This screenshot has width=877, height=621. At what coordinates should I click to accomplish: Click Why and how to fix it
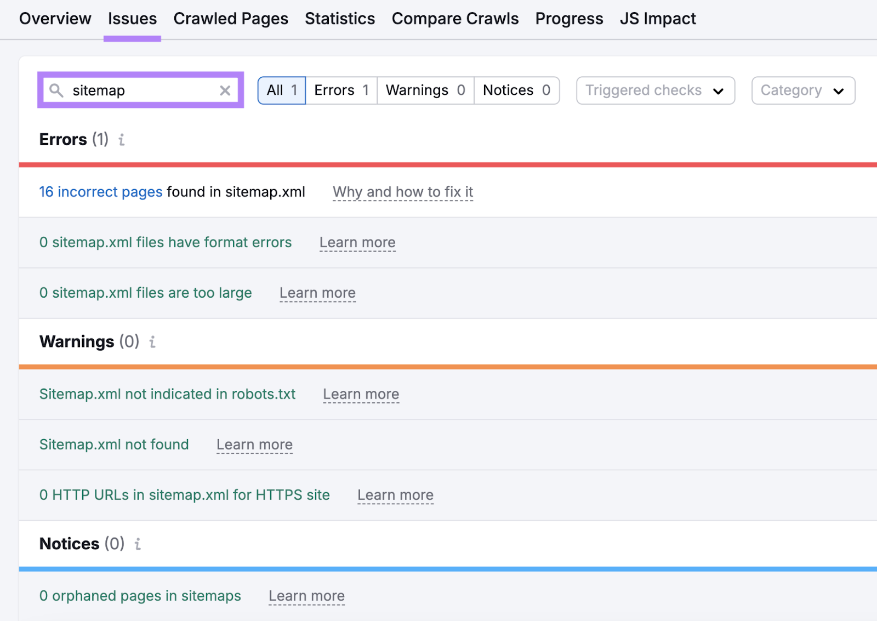click(403, 192)
